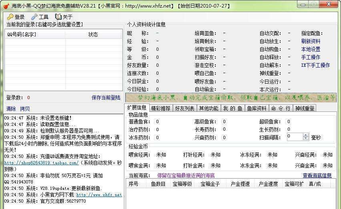Click the 检测默认服务器是否可用 log line
The image size is (341, 209).
[x=52, y=131]
